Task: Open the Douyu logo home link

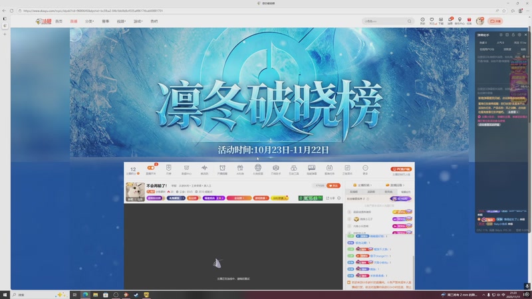Action: pos(43,21)
